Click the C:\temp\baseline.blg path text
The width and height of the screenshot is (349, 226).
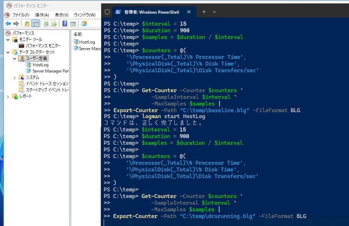[214, 110]
